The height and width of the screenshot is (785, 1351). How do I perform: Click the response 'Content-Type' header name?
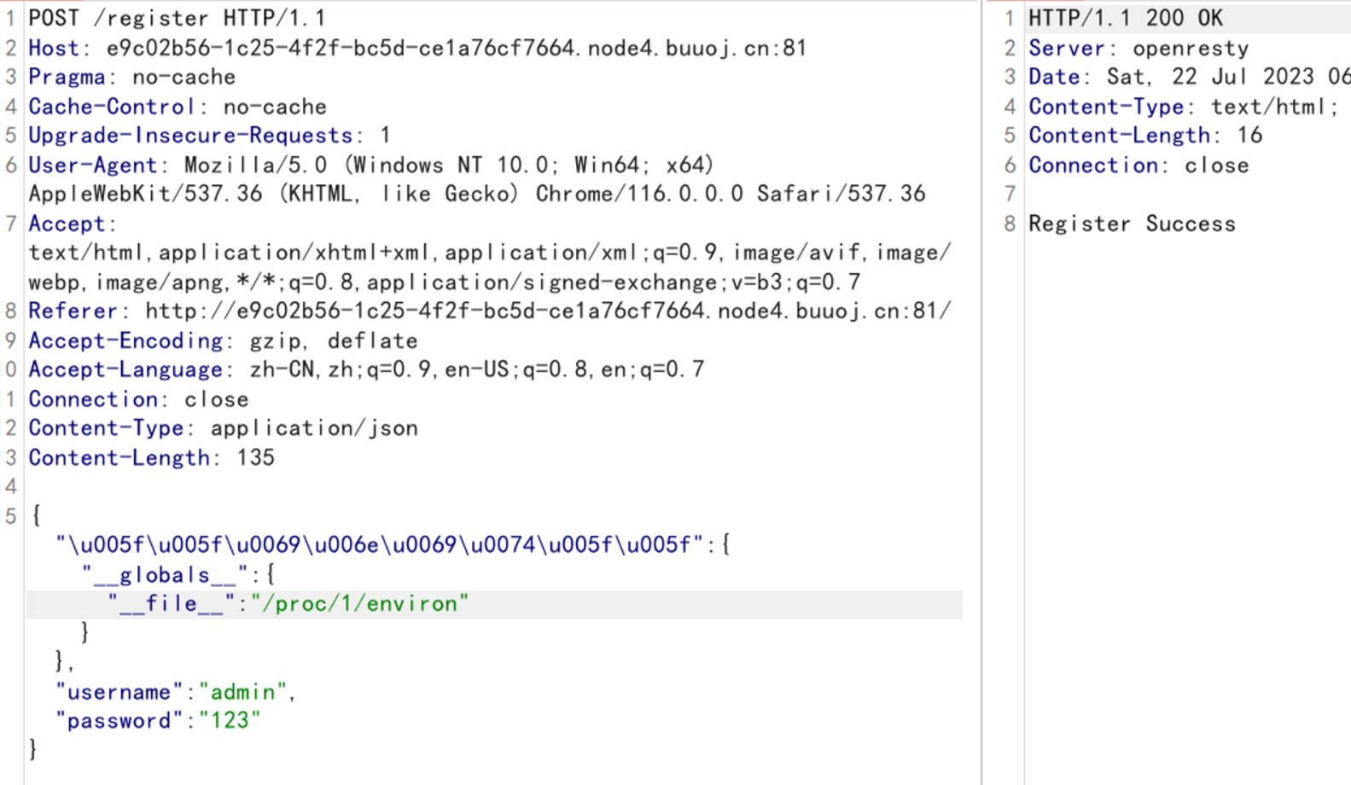(x=1106, y=107)
